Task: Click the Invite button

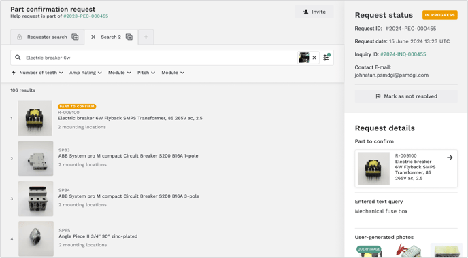Action: click(x=314, y=12)
